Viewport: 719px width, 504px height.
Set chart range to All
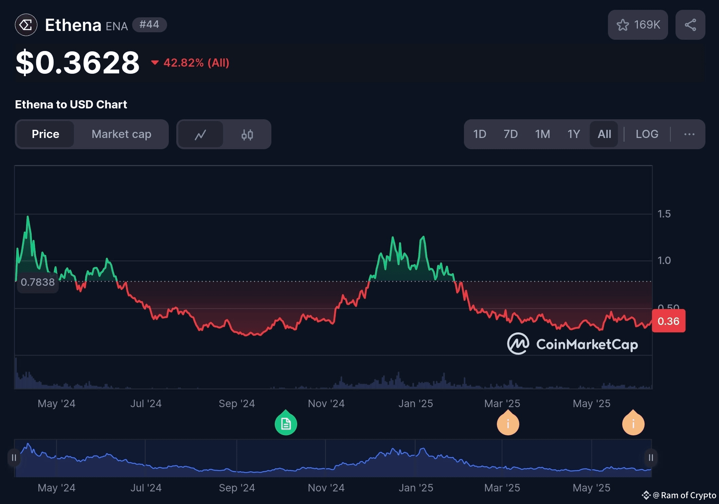(x=604, y=134)
